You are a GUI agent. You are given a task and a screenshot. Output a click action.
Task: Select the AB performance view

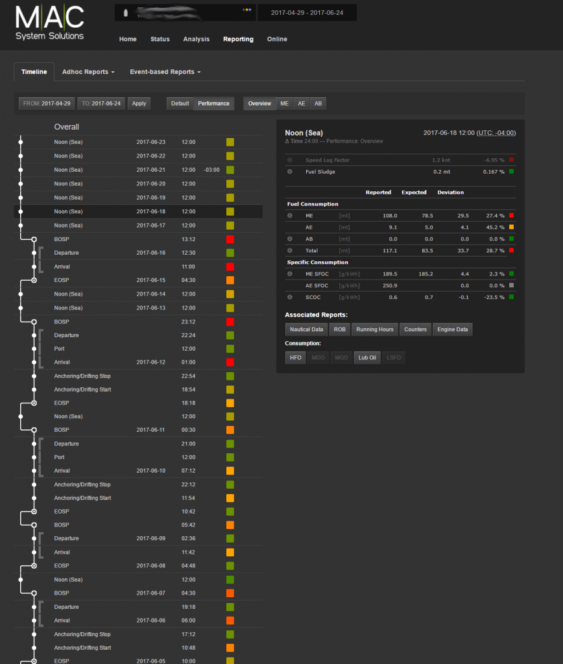pyautogui.click(x=318, y=103)
